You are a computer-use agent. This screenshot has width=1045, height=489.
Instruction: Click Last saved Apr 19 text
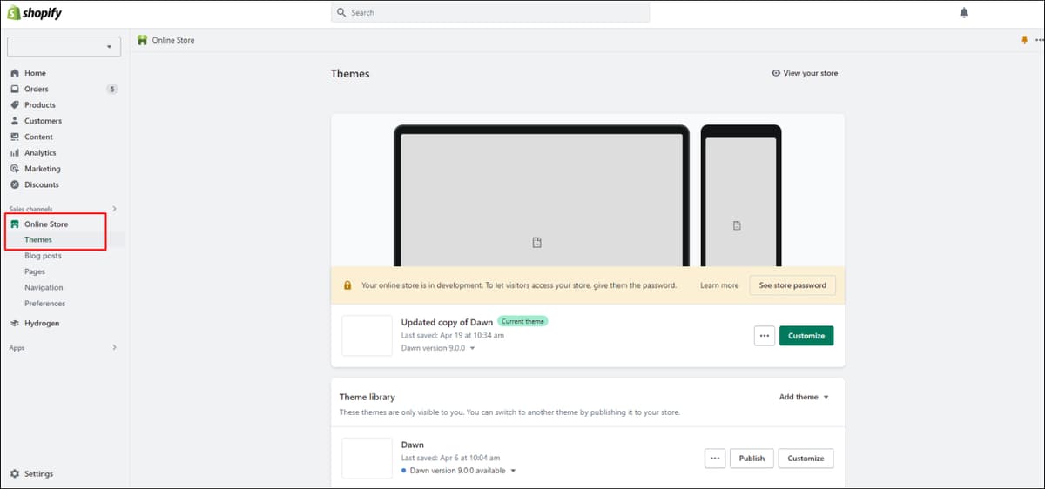pos(453,335)
